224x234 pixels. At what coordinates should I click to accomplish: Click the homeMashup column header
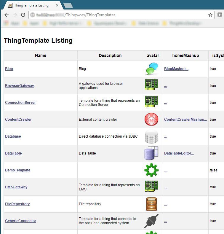point(185,55)
